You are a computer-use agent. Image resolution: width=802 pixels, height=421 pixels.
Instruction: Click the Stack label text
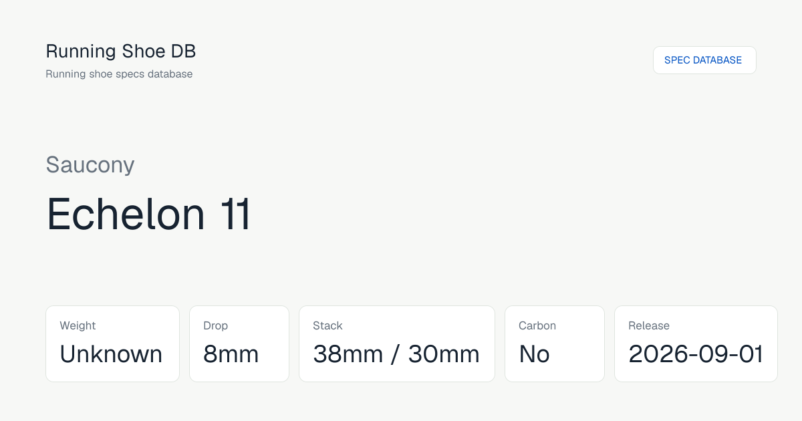click(327, 326)
